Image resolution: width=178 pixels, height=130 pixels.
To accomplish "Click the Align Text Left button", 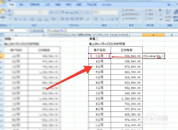I will tap(62, 19).
